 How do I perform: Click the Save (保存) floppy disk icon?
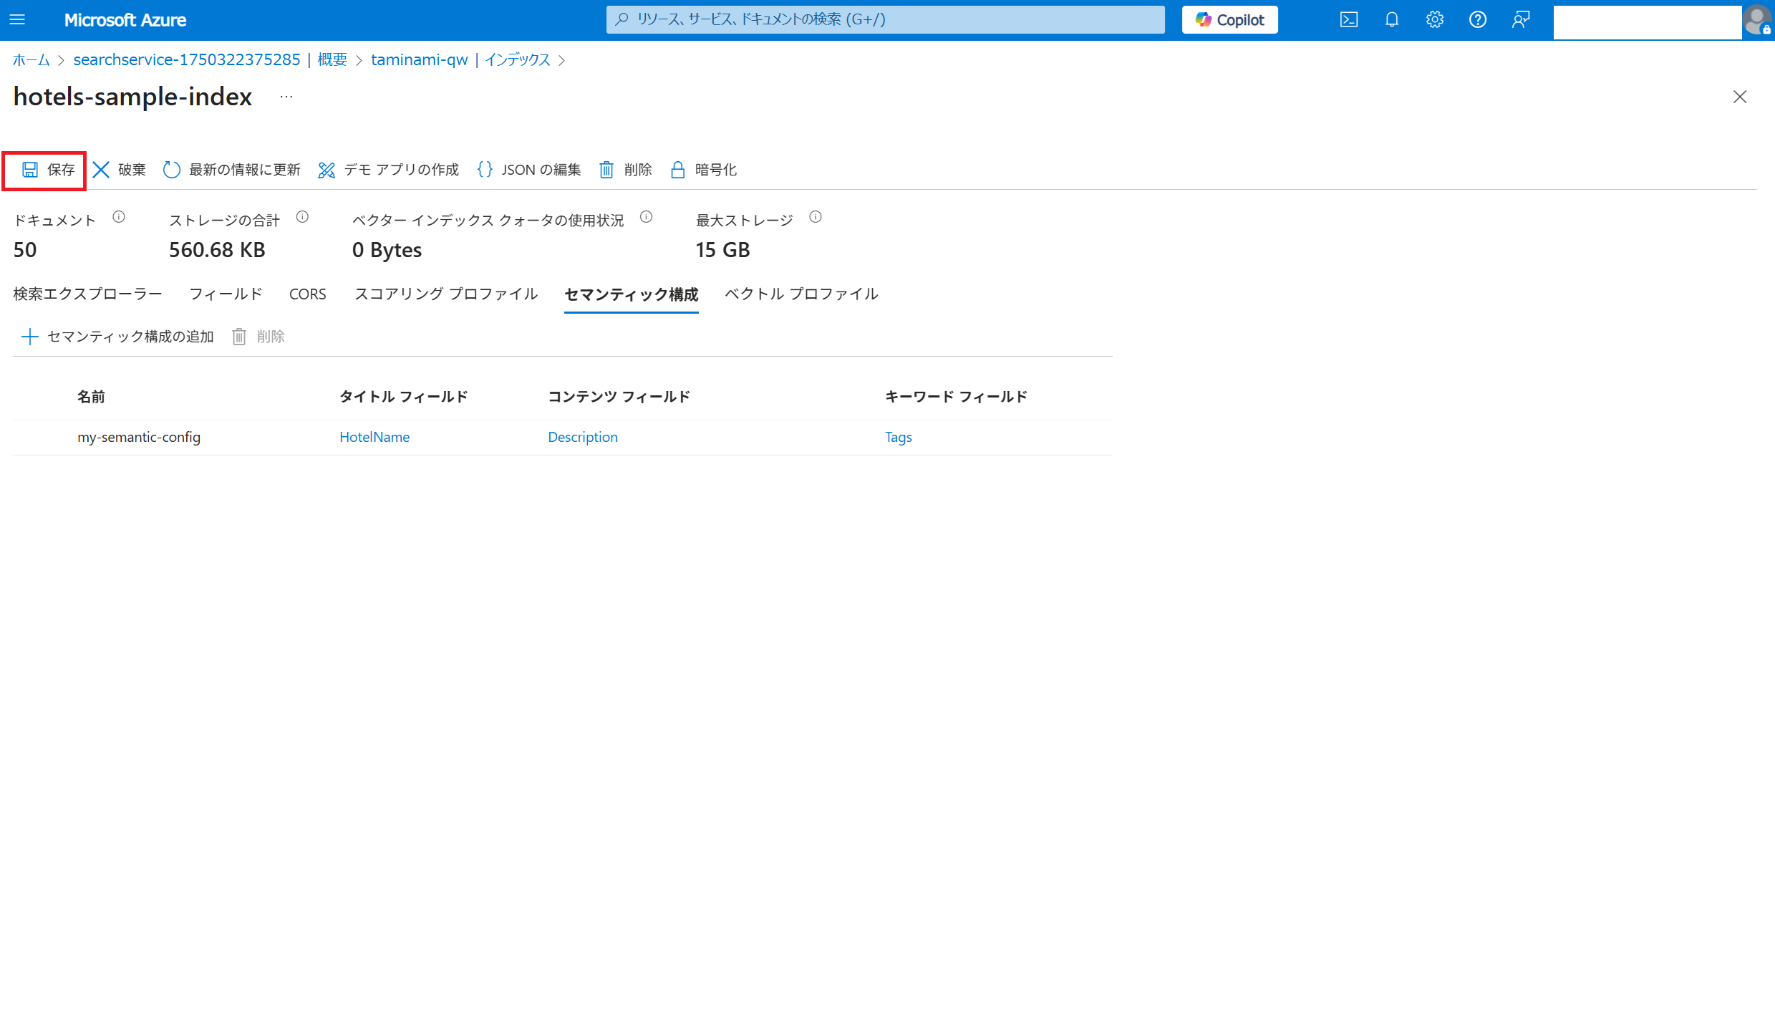(30, 170)
